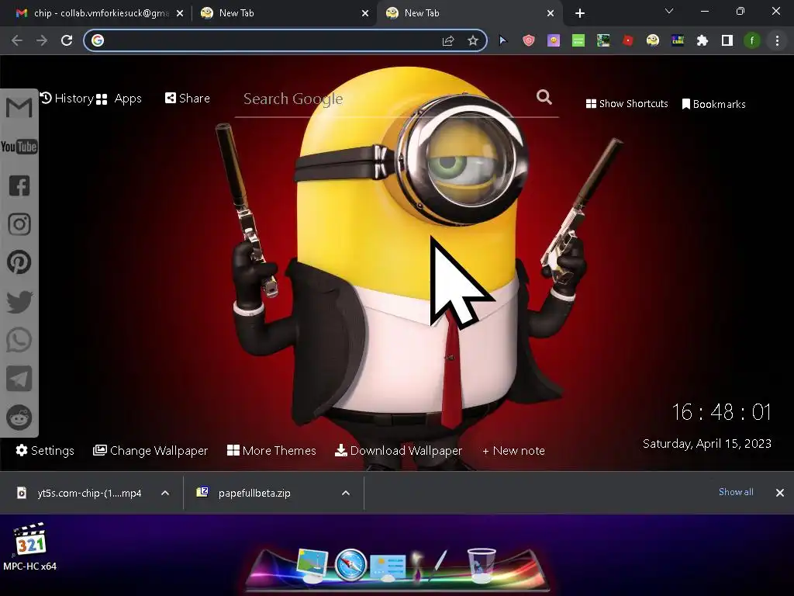Screen dimensions: 794x596
Task: Expand options for the yt5s.com-chip mp4 download
Action: (x=165, y=493)
